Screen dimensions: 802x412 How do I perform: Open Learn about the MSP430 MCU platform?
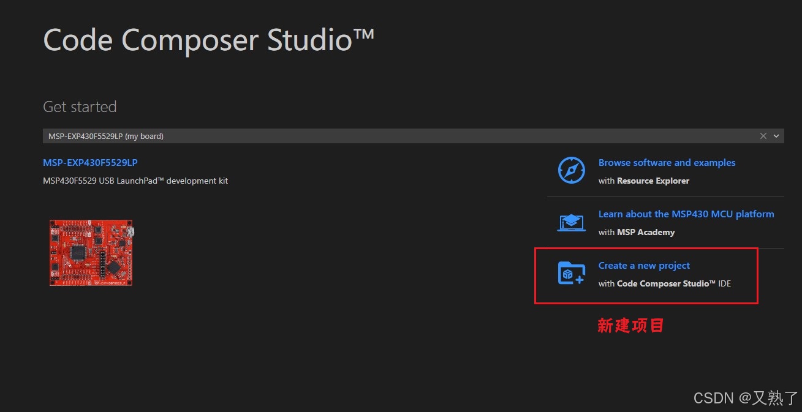686,214
